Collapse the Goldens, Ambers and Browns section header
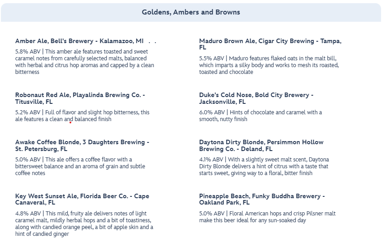This screenshot has height=249, width=382. (191, 12)
